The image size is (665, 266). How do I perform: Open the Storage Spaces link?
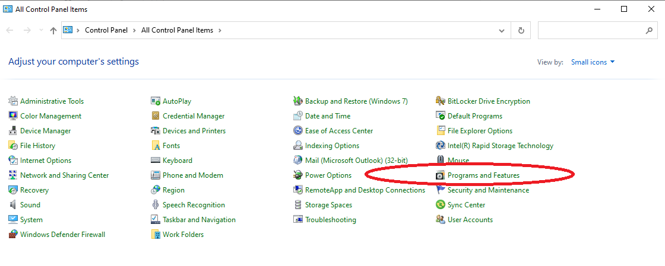pyautogui.click(x=329, y=204)
